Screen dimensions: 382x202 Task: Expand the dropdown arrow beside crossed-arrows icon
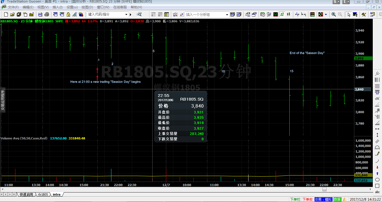point(325,14)
